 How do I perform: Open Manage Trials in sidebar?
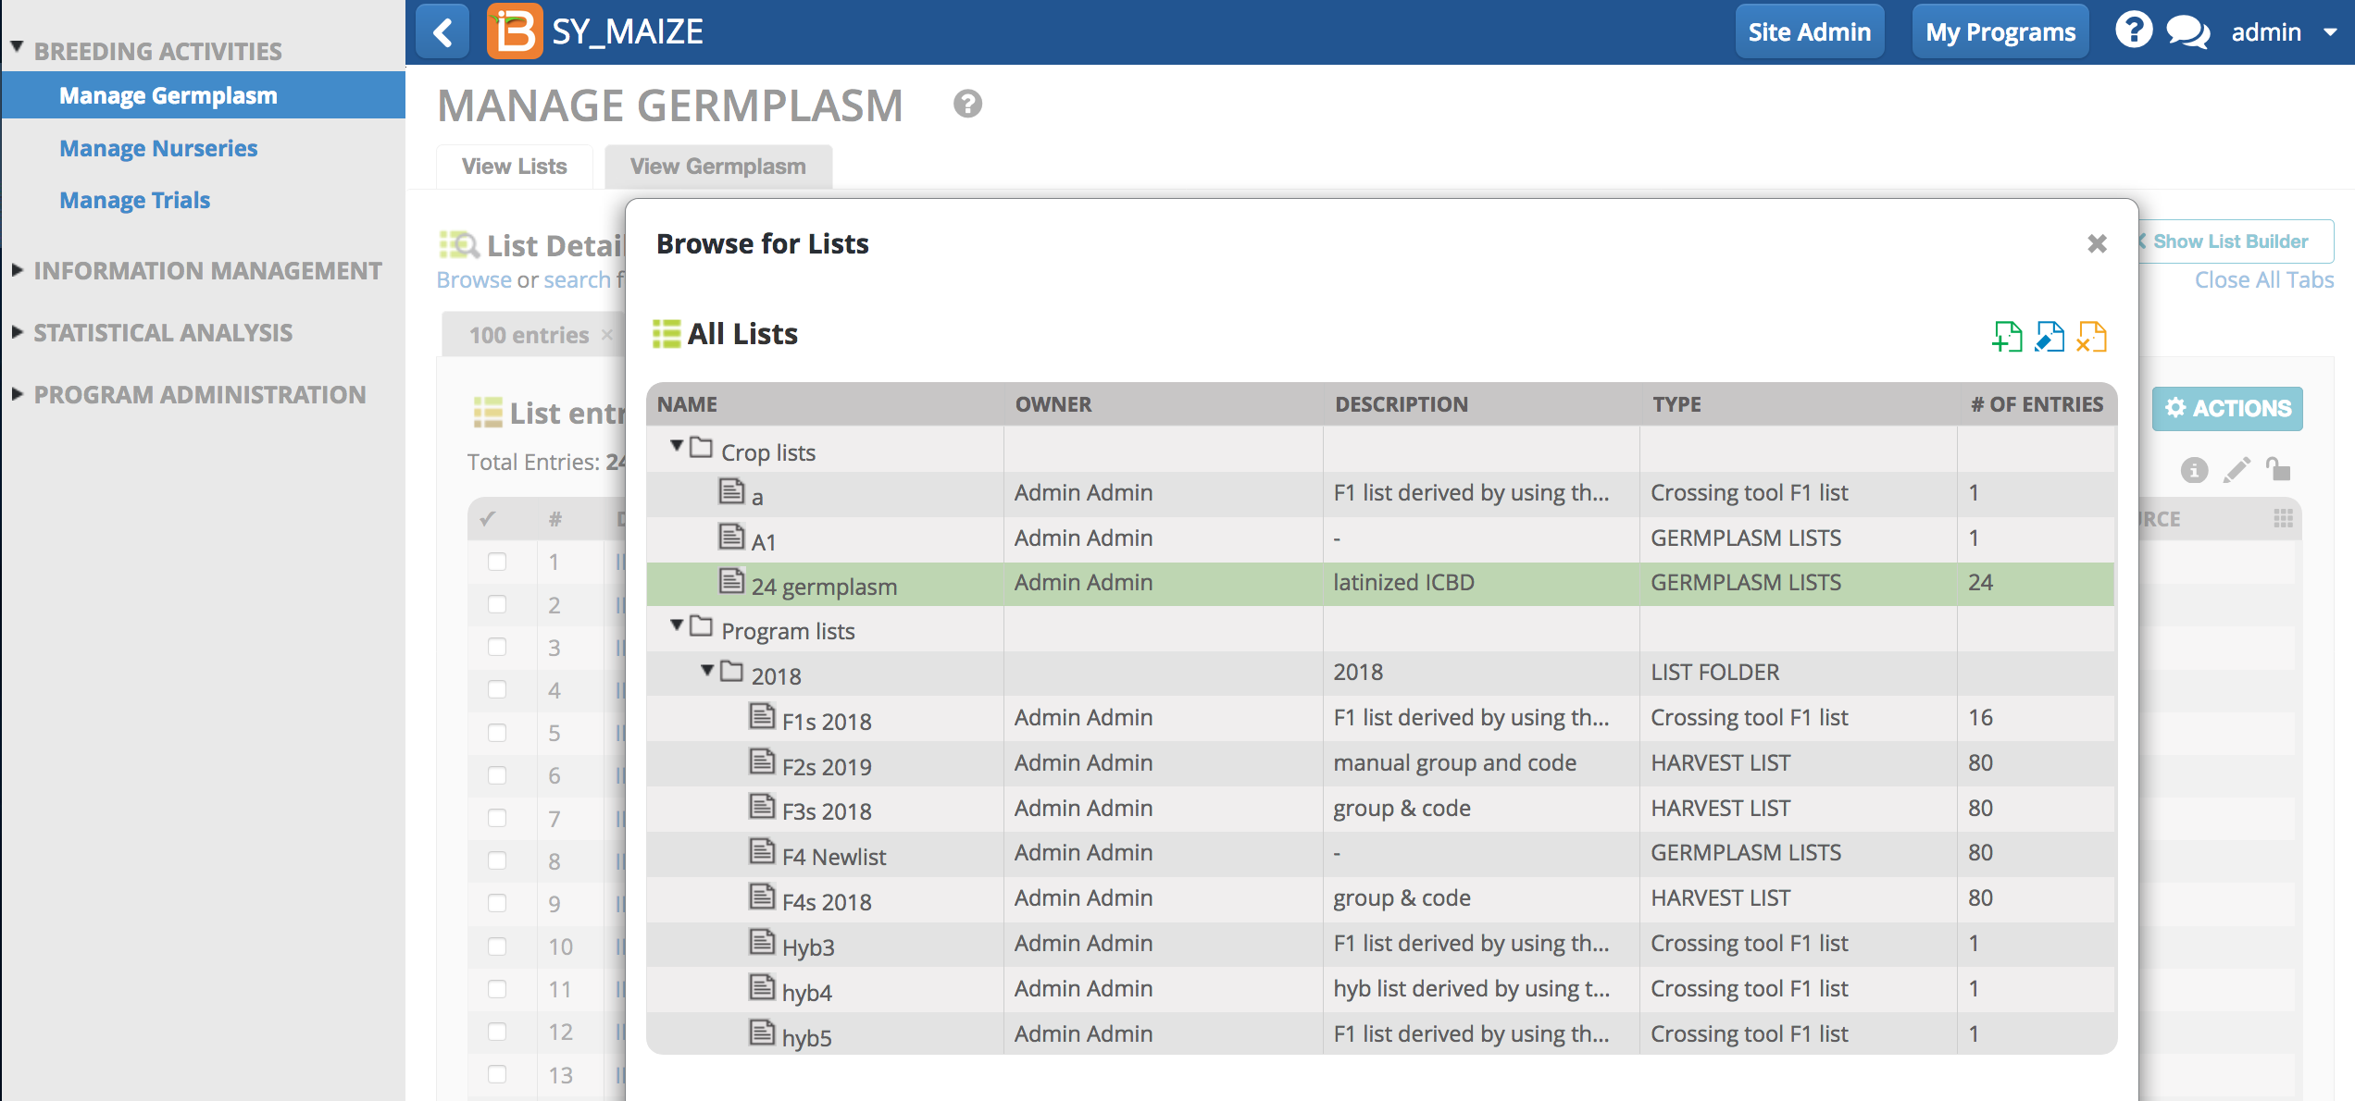[135, 200]
